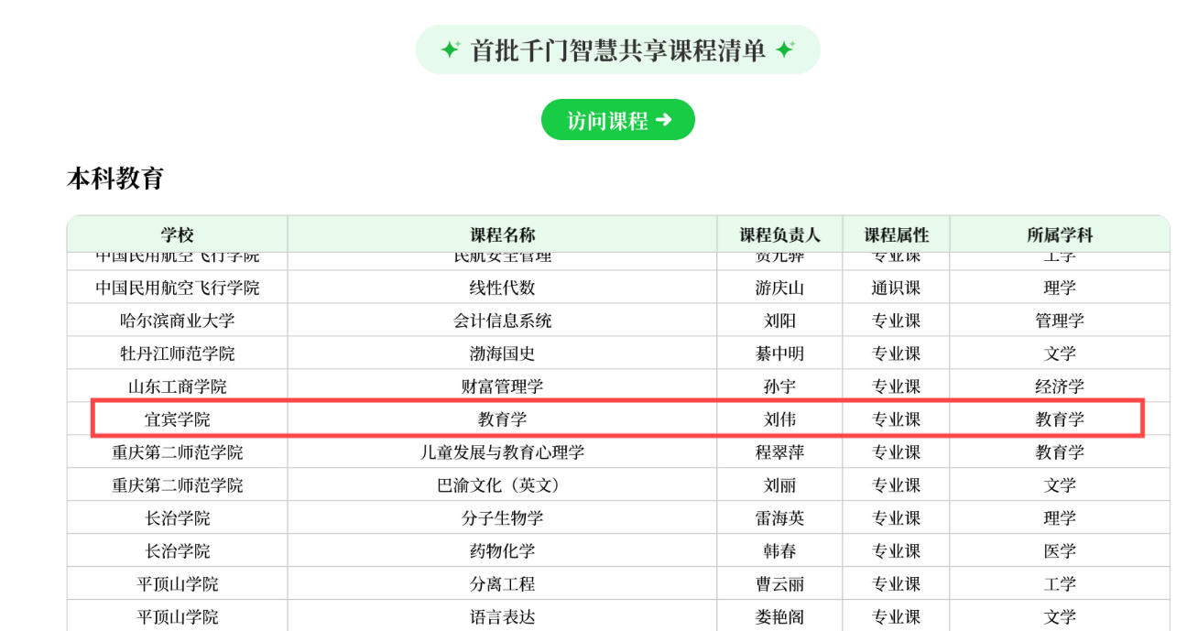
Task: Open the 首批千门智慧共享课程清单 title banner
Action: pyautogui.click(x=617, y=50)
